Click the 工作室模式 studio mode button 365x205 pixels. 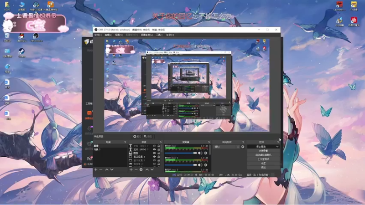pos(263,159)
